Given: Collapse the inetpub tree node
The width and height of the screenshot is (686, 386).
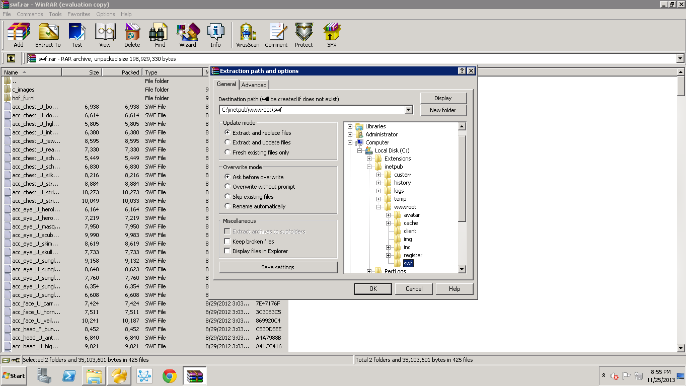Looking at the screenshot, I should click(369, 167).
